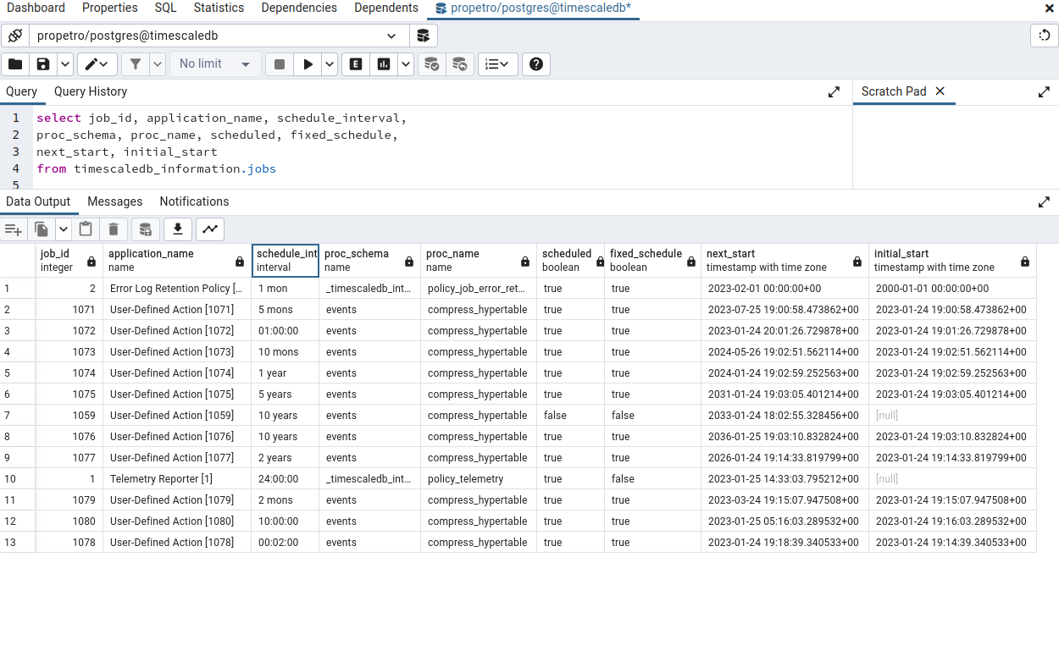Open a SQL file from disk

coord(14,63)
